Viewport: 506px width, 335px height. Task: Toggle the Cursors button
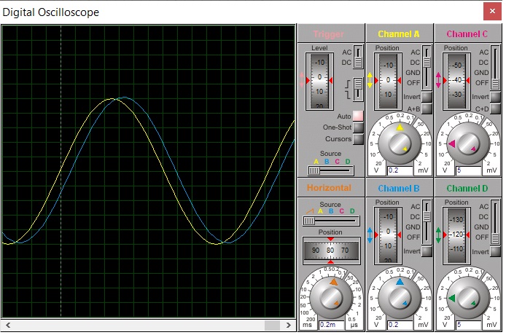[358, 139]
